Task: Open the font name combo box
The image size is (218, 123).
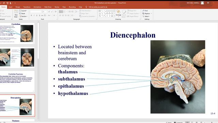Action: click(36, 12)
